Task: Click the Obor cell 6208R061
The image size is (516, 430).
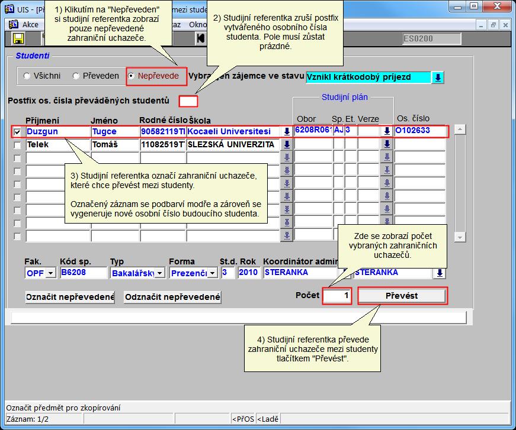Action: [313, 130]
